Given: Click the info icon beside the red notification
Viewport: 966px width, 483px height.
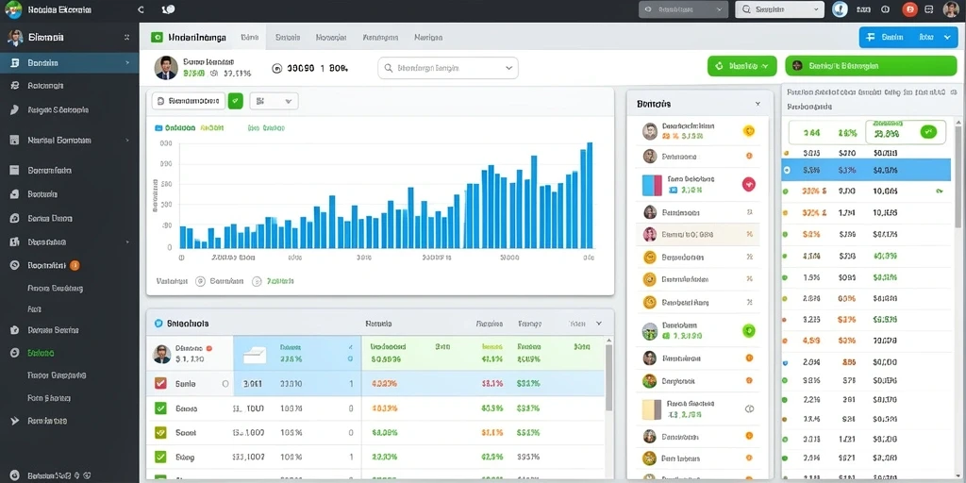Looking at the screenshot, I should [885, 9].
